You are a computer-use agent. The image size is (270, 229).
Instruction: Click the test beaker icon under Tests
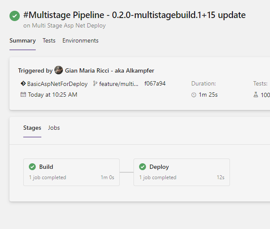[x=256, y=95]
